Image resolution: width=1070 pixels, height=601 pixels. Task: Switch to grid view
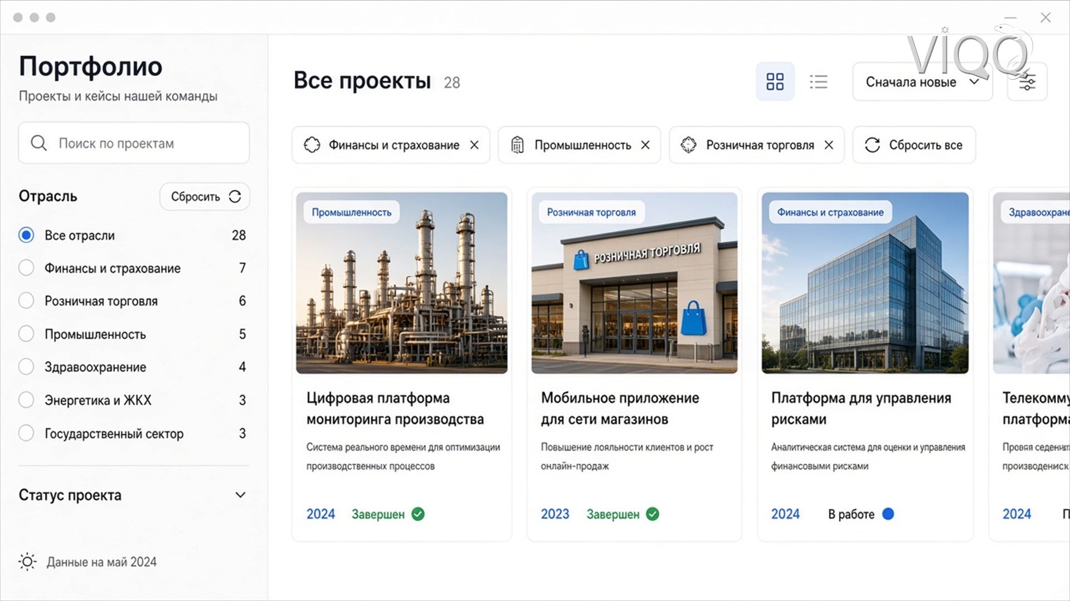pyautogui.click(x=775, y=82)
